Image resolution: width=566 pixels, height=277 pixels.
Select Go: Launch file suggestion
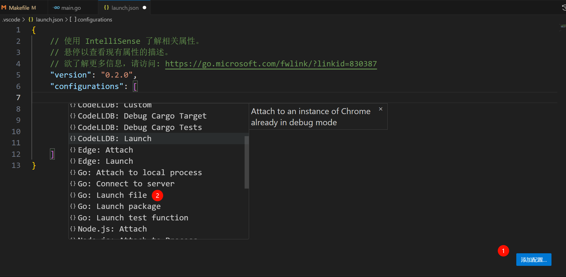(x=112, y=195)
